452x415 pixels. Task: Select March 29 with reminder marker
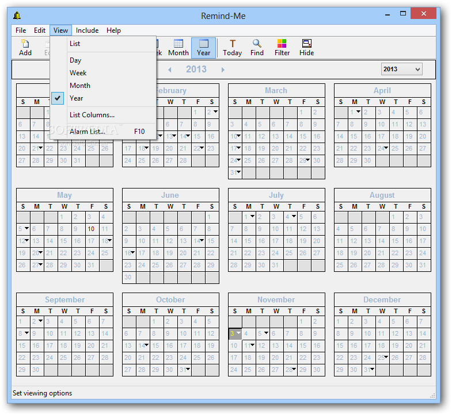pyautogui.click(x=303, y=160)
